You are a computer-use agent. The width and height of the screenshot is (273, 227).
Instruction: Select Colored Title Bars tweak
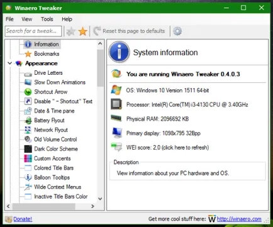click(x=53, y=168)
